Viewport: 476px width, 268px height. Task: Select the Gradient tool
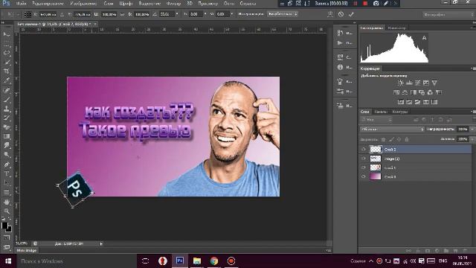click(x=7, y=136)
